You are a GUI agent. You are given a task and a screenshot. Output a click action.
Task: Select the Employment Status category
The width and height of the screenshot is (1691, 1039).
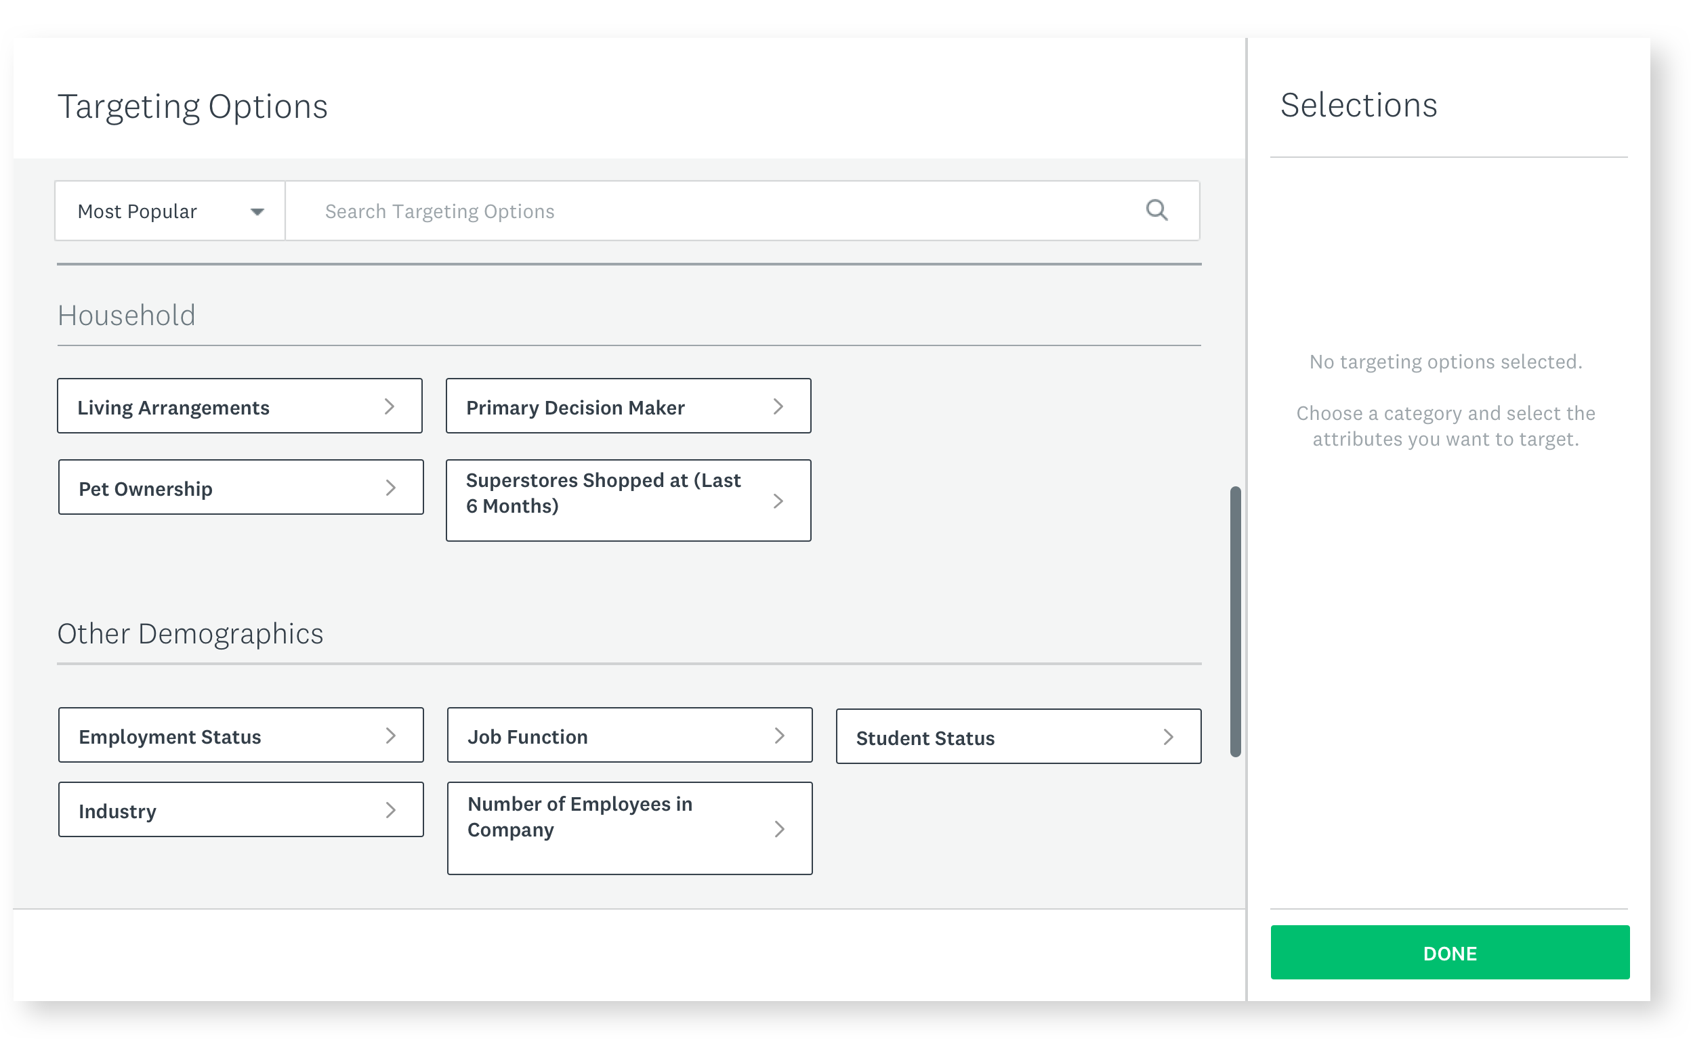[x=240, y=736]
